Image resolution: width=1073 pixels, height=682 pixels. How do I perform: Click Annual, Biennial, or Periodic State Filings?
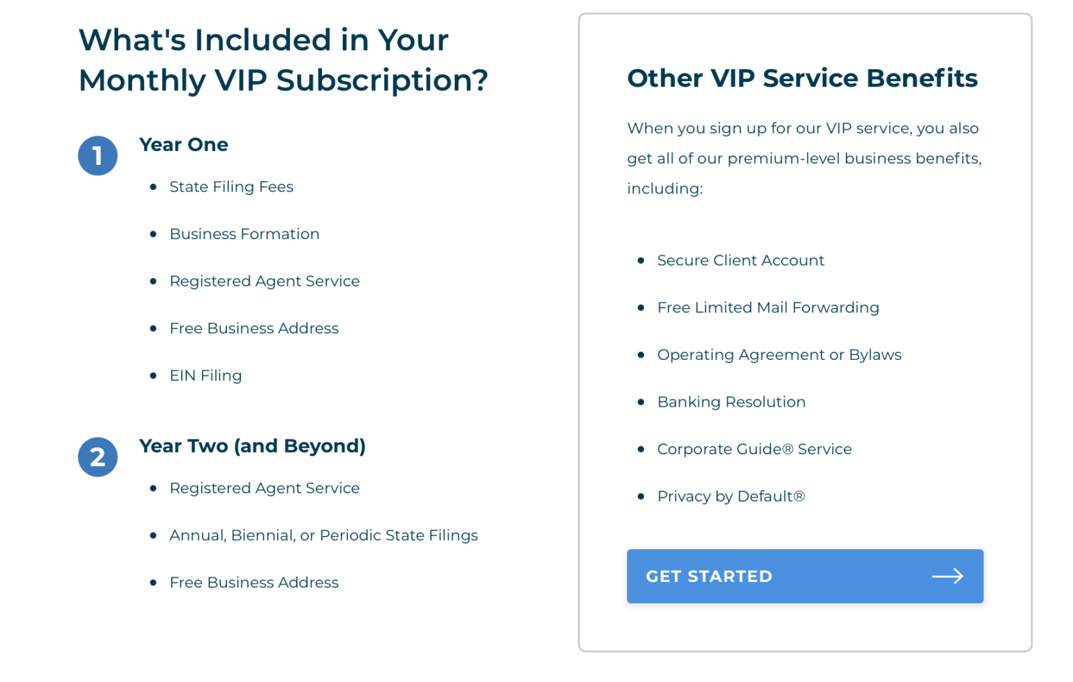click(323, 535)
